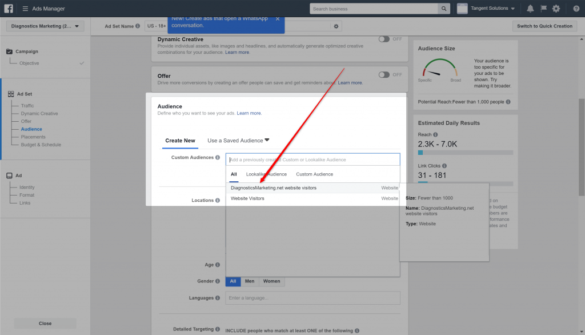Select Women gender option
This screenshot has height=335, width=585.
(271, 281)
